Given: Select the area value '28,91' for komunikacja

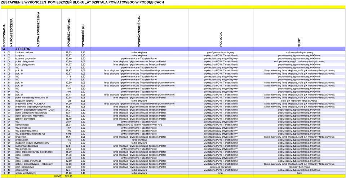Looking at the screenshot, I should point(68,125).
